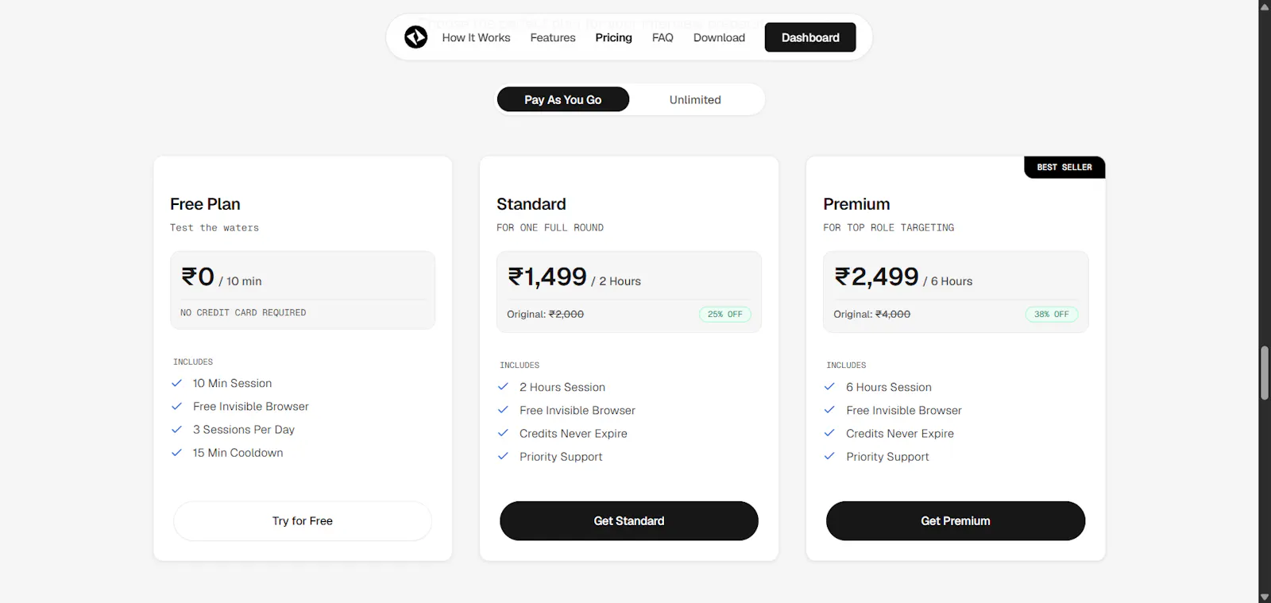Click checkmark beside 15 Min Cooldown
The width and height of the screenshot is (1271, 603).
pyautogui.click(x=177, y=453)
